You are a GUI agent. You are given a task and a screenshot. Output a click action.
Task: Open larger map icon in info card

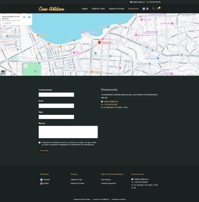pyautogui.click(x=24, y=17)
